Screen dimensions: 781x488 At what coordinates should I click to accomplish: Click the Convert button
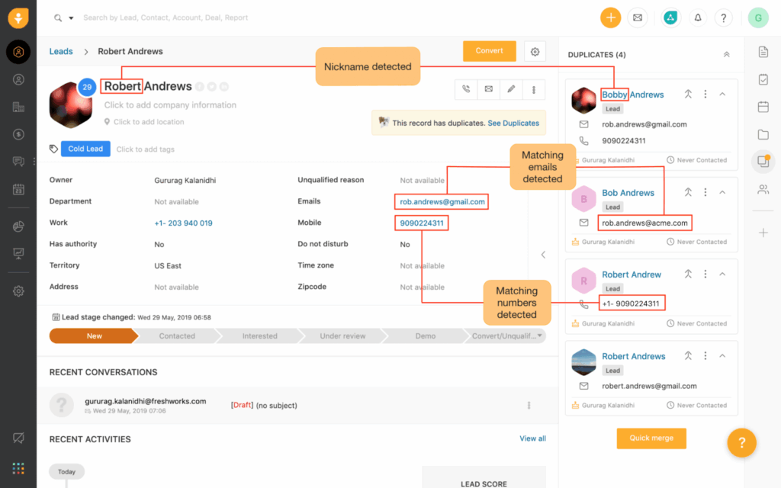[x=489, y=51]
